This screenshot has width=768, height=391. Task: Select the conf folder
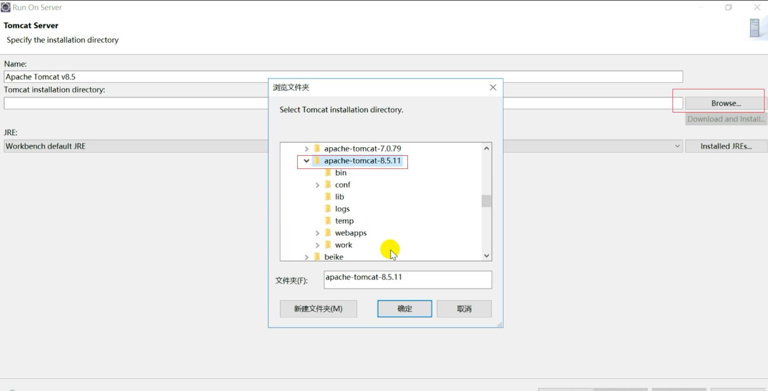coord(342,185)
